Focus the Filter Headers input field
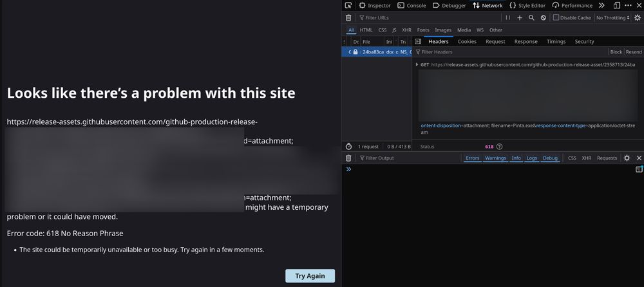 pos(510,52)
